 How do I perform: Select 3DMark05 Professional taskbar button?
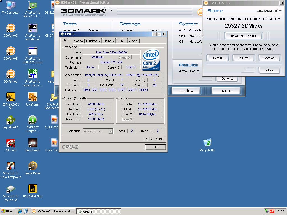pyautogui.click(x=53, y=211)
